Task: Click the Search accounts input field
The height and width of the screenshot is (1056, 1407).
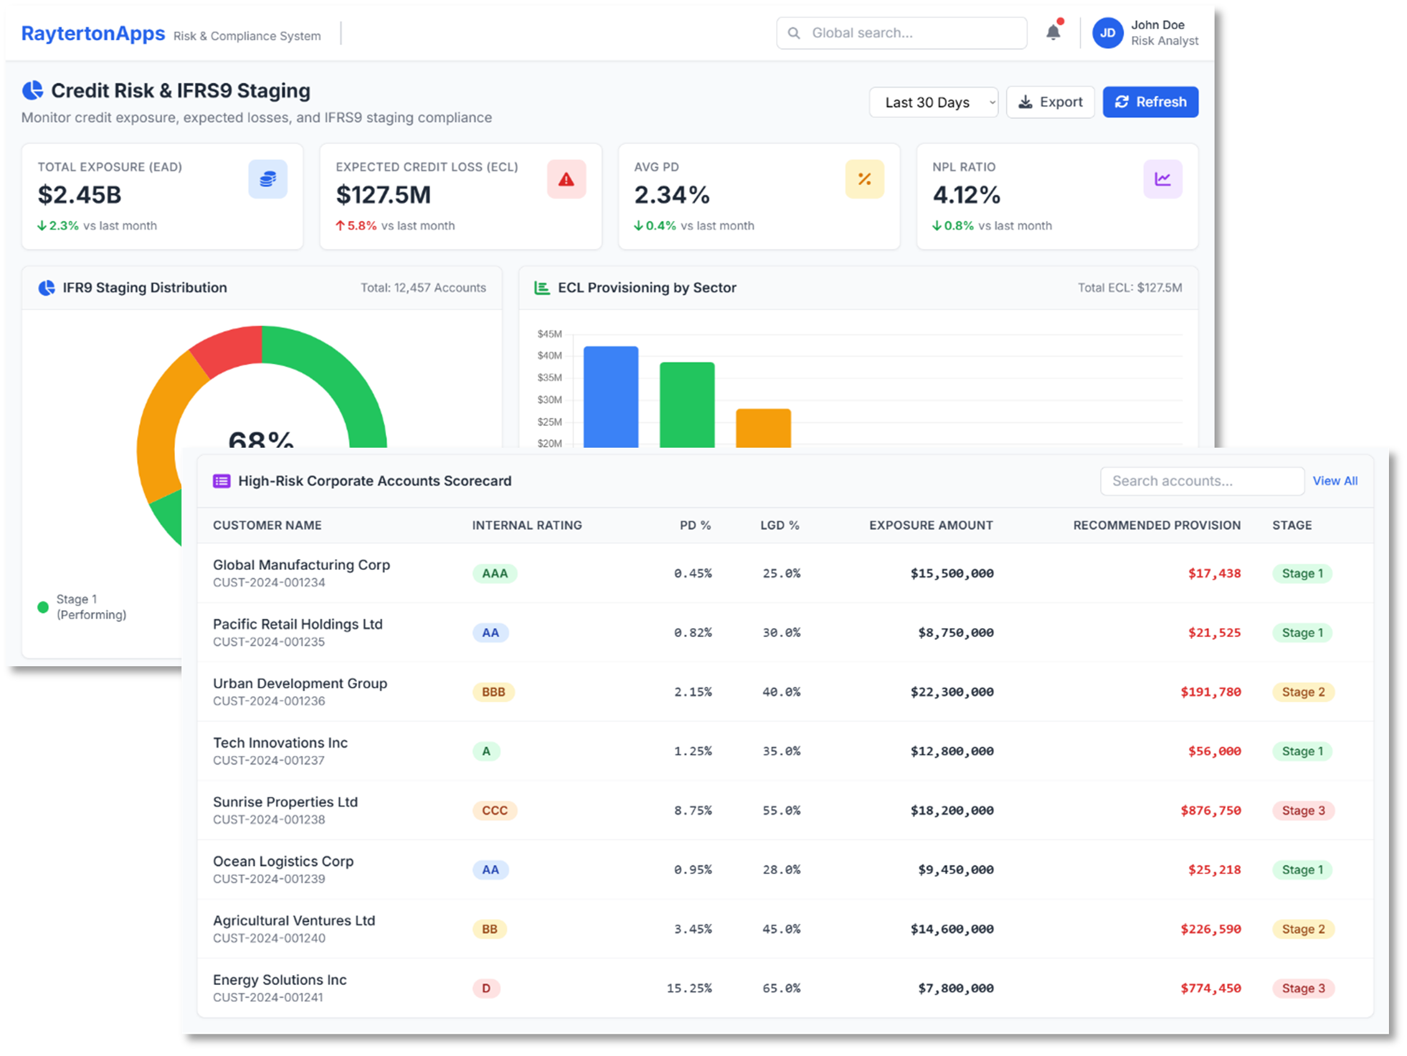Action: click(1201, 481)
